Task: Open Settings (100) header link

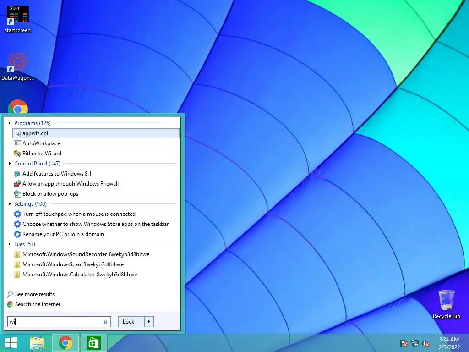Action: [30, 204]
